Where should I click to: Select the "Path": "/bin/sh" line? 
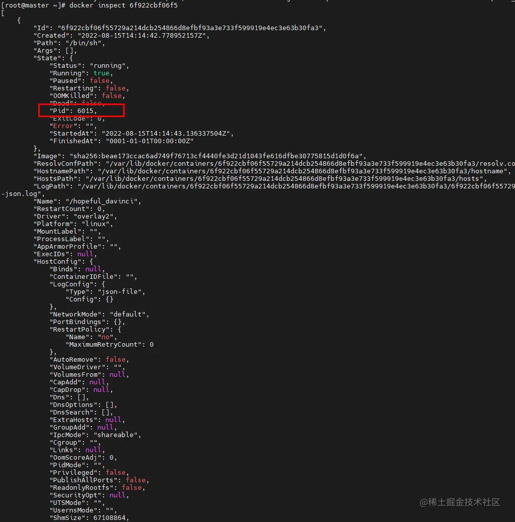click(x=69, y=43)
